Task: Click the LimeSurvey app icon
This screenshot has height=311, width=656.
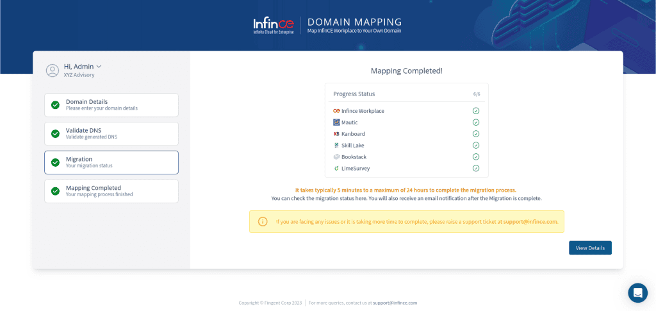Action: [x=336, y=168]
